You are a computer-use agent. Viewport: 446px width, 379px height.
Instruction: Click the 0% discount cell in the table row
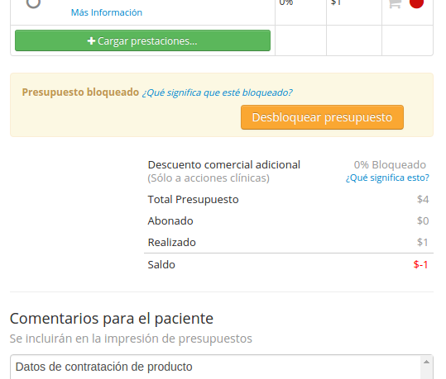[x=285, y=2]
